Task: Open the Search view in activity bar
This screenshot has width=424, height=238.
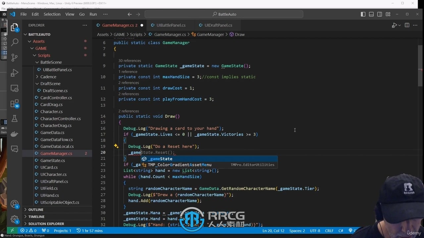Action: [x=15, y=42]
